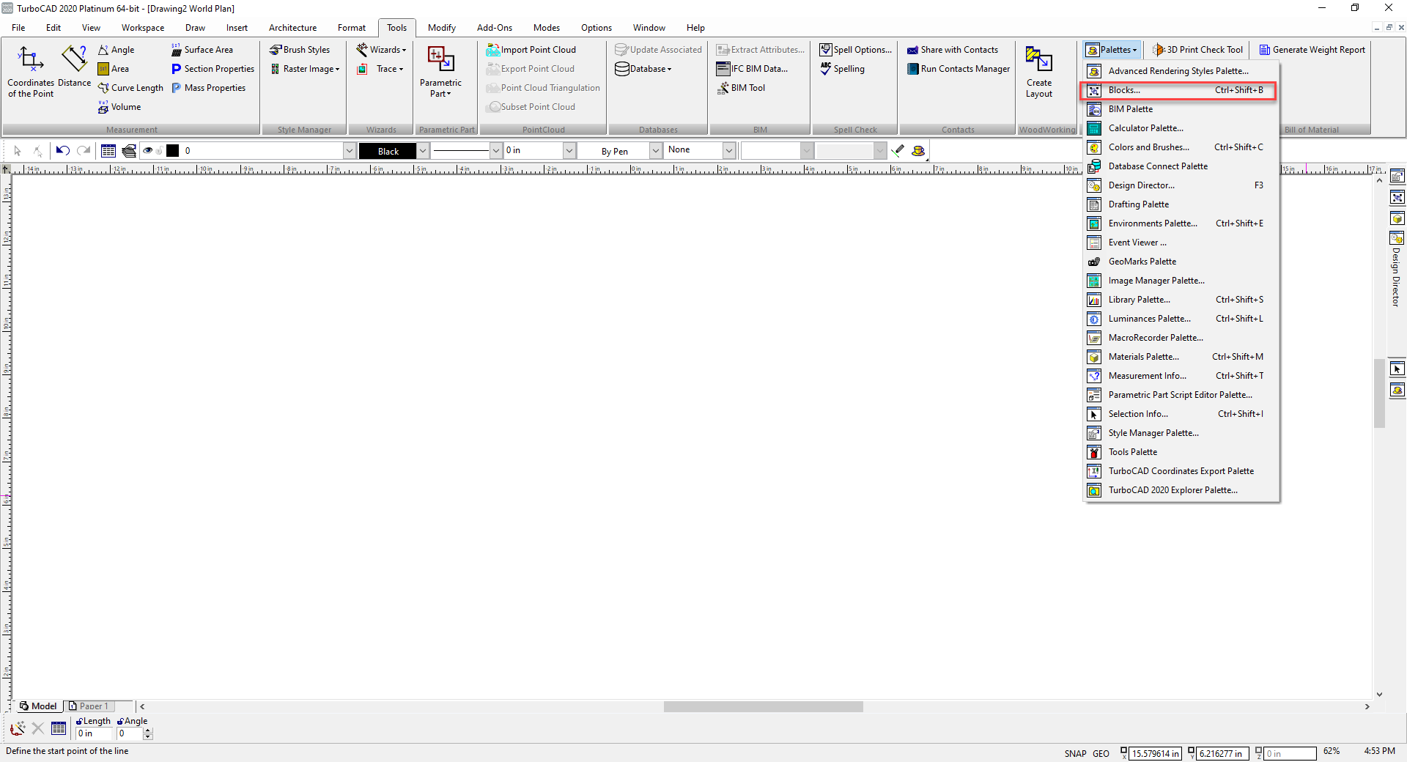Toggle SNAP mode in status bar
This screenshot has height=762, width=1407.
click(x=1075, y=753)
